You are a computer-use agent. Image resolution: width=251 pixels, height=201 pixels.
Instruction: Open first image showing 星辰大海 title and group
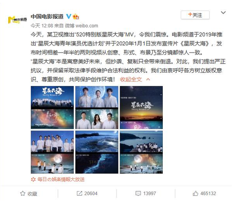[x=52, y=108]
